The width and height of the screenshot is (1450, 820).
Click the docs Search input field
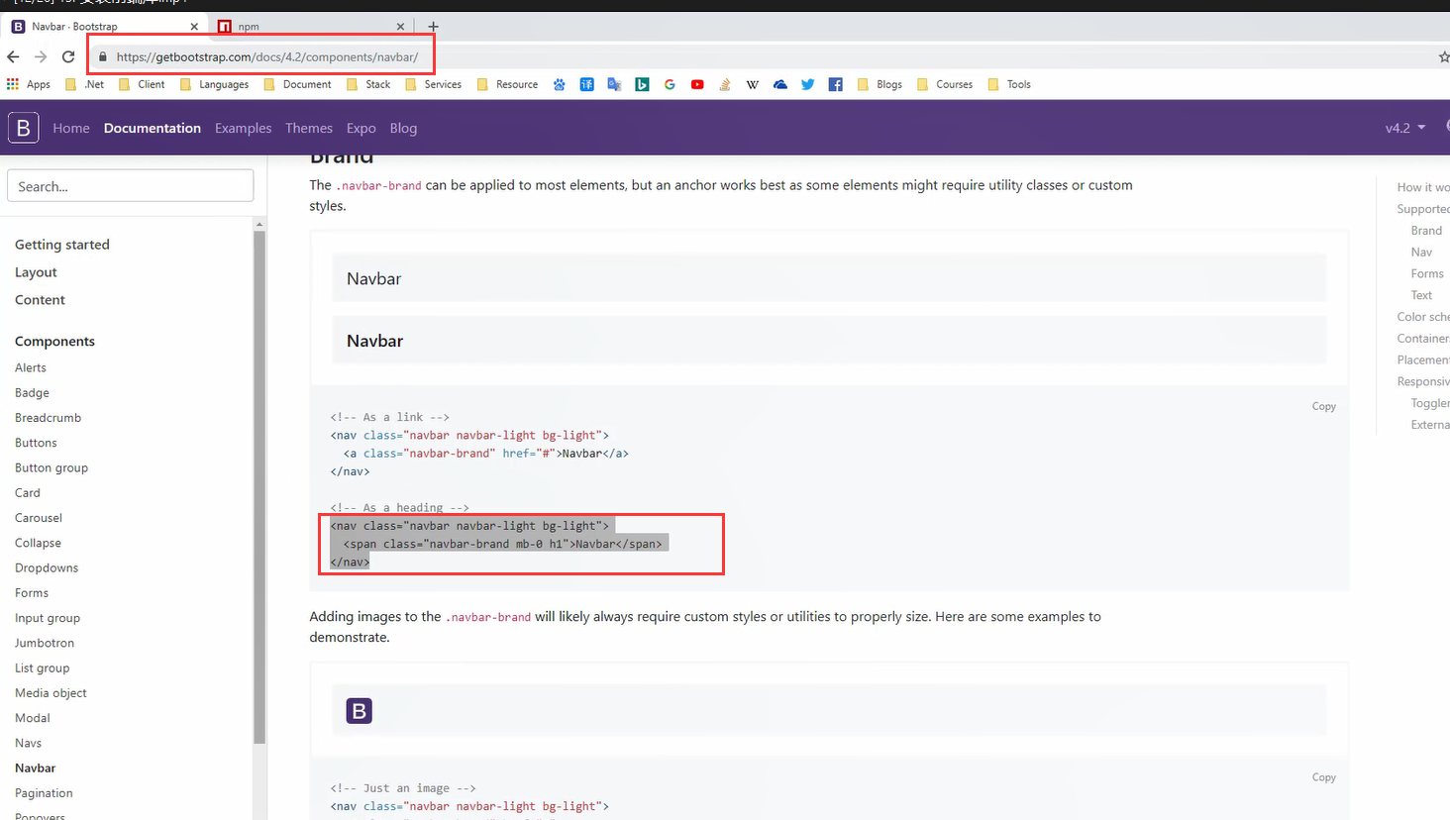click(x=131, y=186)
